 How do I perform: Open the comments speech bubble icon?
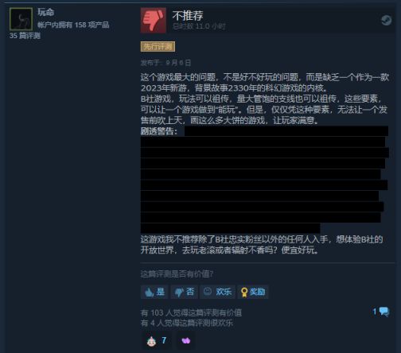pyautogui.click(x=384, y=312)
